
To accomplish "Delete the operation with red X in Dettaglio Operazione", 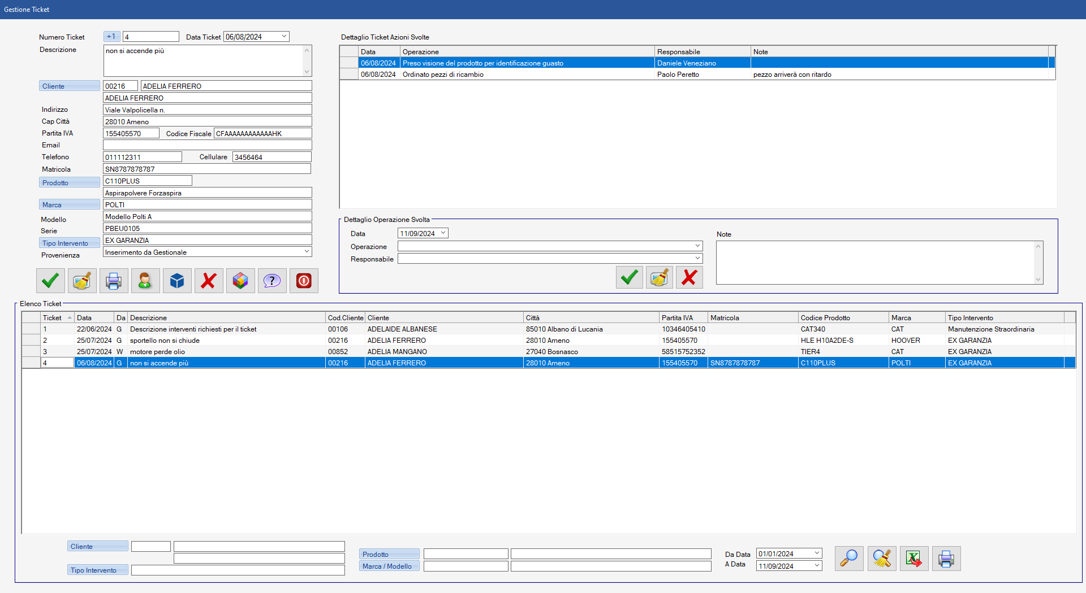I will click(x=689, y=277).
